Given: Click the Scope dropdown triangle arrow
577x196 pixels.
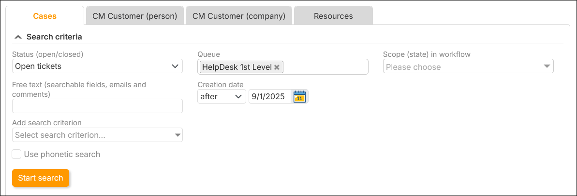Looking at the screenshot, I should click(x=547, y=66).
